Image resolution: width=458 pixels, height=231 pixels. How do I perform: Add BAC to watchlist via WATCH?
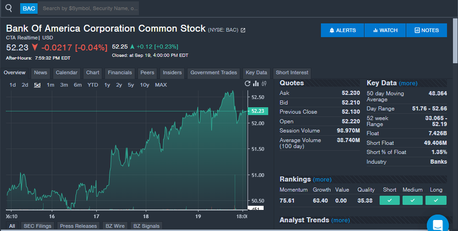pyautogui.click(x=385, y=30)
